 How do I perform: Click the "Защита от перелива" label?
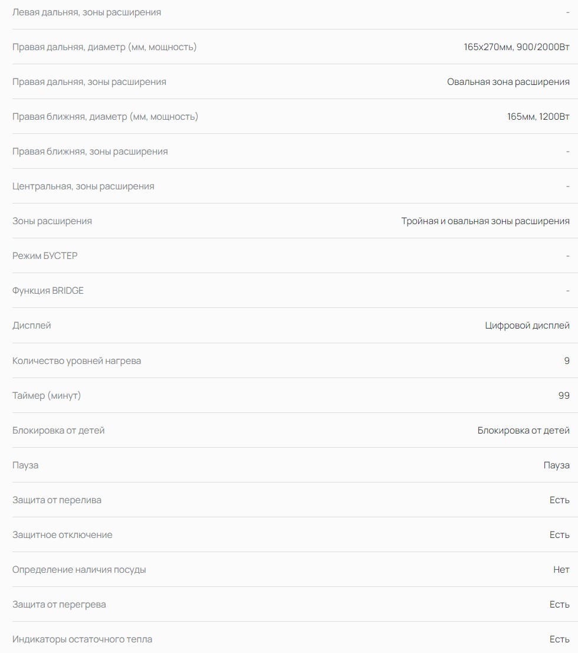[57, 500]
